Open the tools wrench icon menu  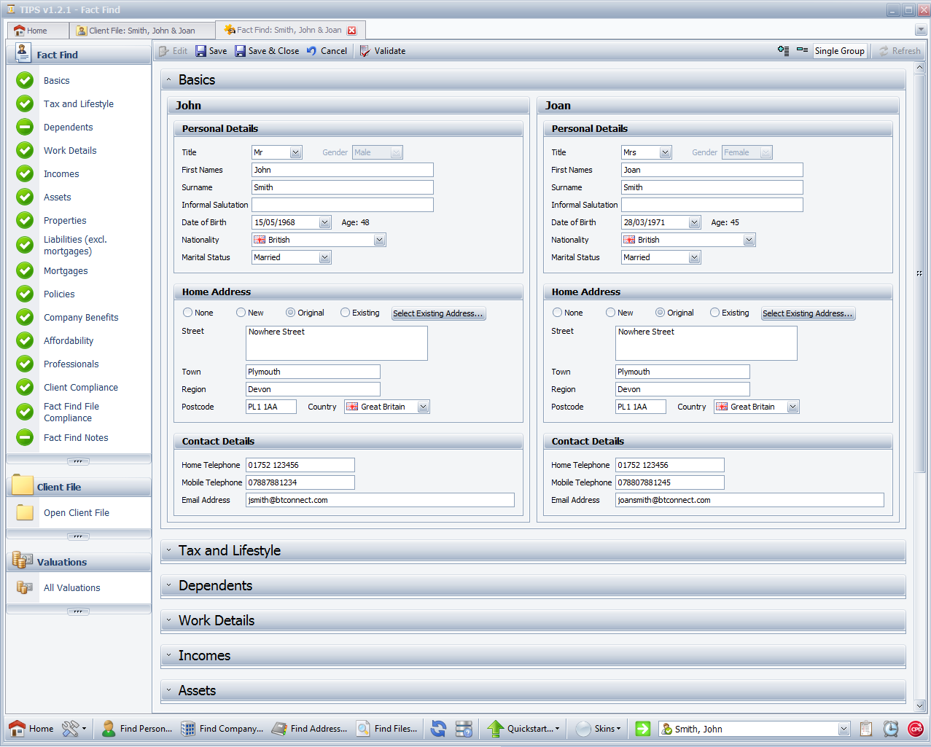tap(74, 729)
